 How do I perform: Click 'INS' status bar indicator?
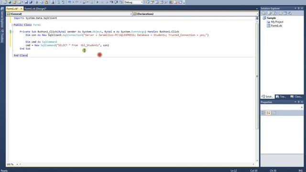[301, 171]
